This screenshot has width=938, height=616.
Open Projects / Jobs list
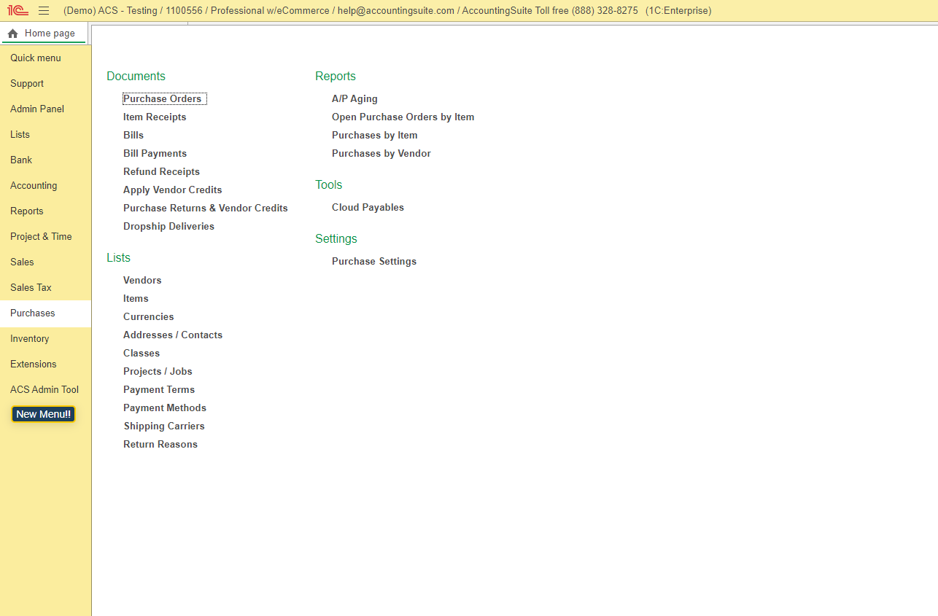158,372
